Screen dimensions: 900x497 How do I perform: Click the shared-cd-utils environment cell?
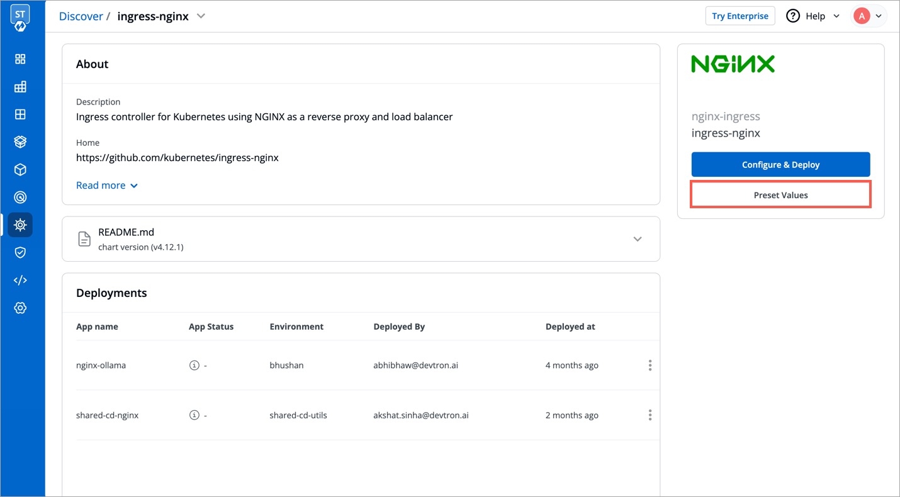tap(298, 415)
